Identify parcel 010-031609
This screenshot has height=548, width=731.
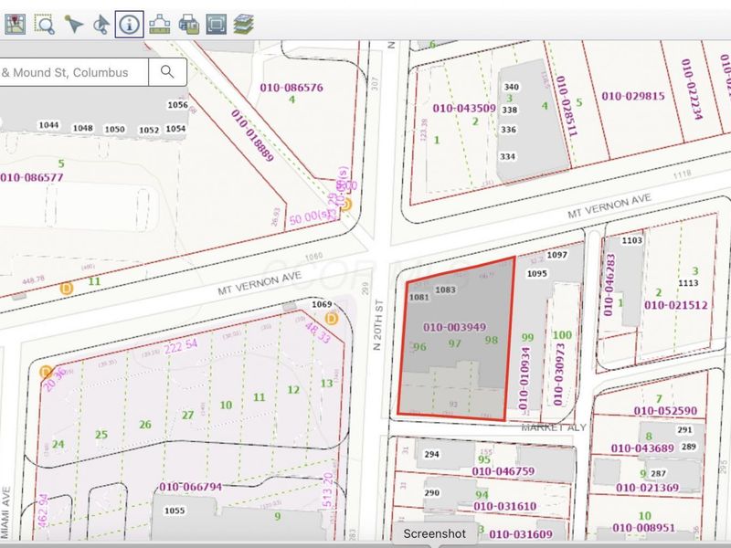pos(521,534)
